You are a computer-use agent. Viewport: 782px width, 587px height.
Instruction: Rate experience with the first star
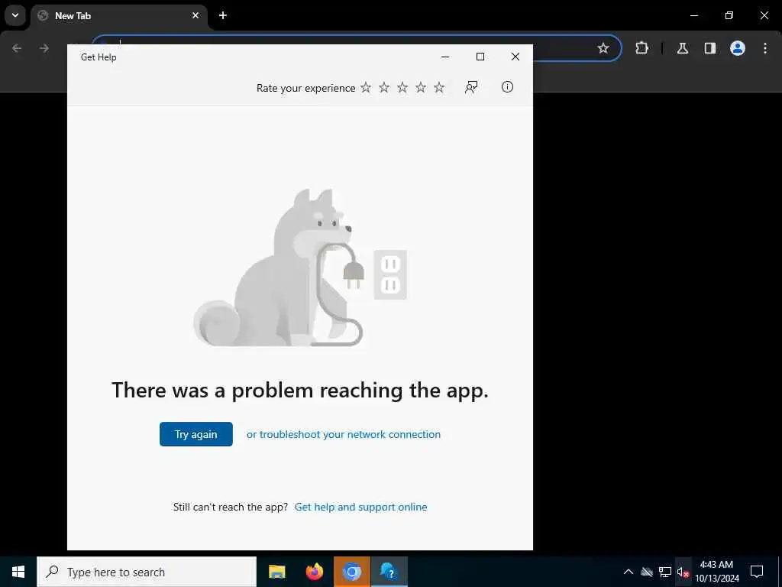click(x=366, y=88)
